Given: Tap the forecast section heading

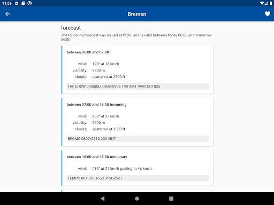Looking at the screenshot, I should 71,28.
